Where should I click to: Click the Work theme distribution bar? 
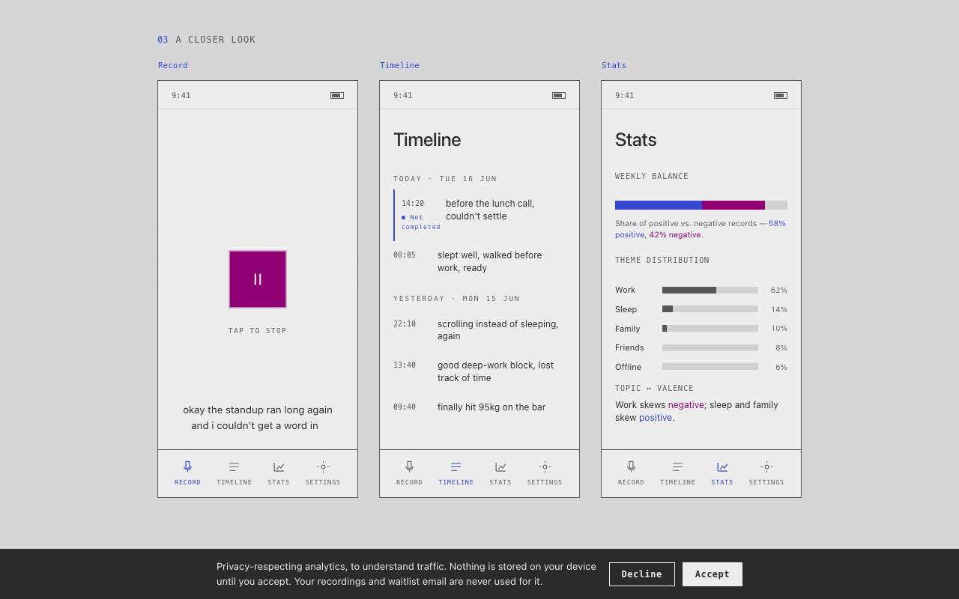pyautogui.click(x=710, y=290)
